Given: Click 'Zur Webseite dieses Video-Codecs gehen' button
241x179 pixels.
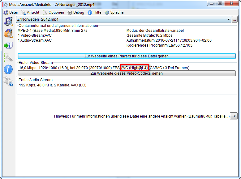Looking at the screenshot, I should pos(127,73).
